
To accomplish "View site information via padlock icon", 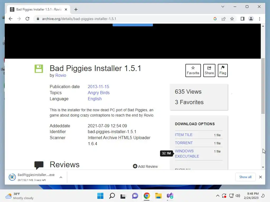I will pyautogui.click(x=38, y=19).
